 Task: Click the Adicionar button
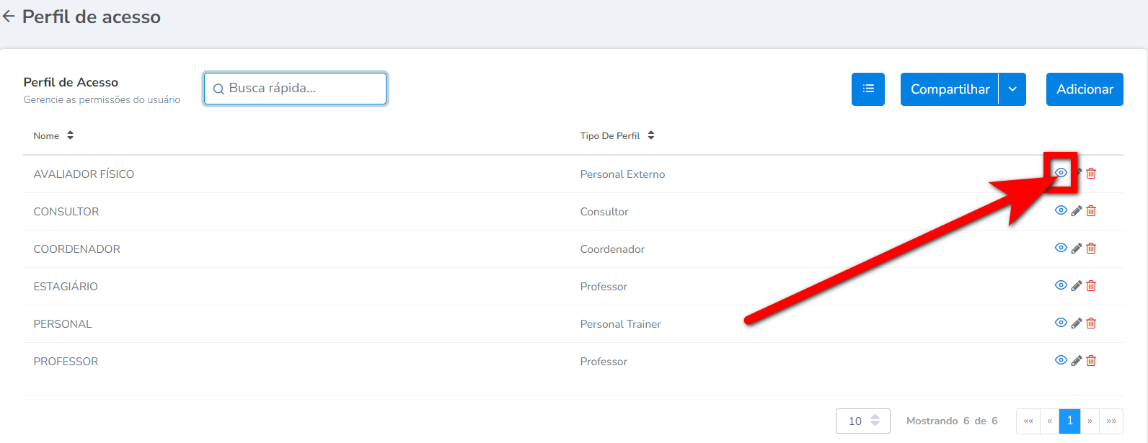[x=1084, y=89]
